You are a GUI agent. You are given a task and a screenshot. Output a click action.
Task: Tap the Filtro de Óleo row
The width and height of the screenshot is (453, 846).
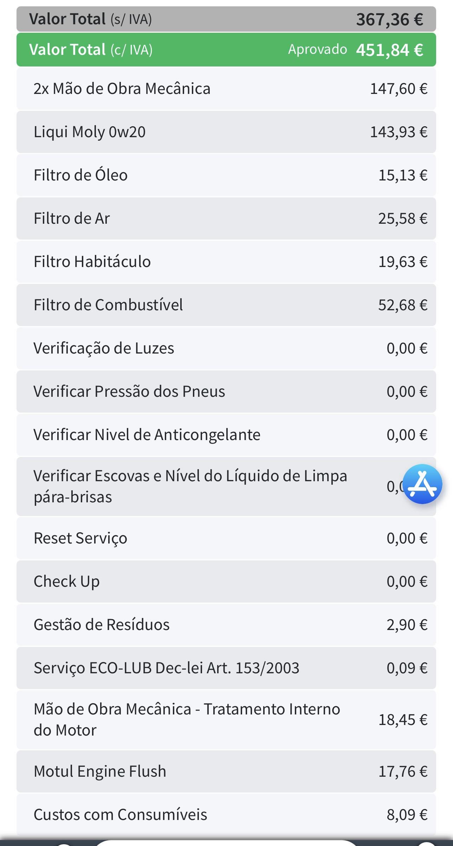[226, 175]
